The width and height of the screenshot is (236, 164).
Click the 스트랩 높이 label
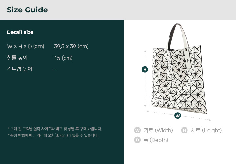[19, 69]
